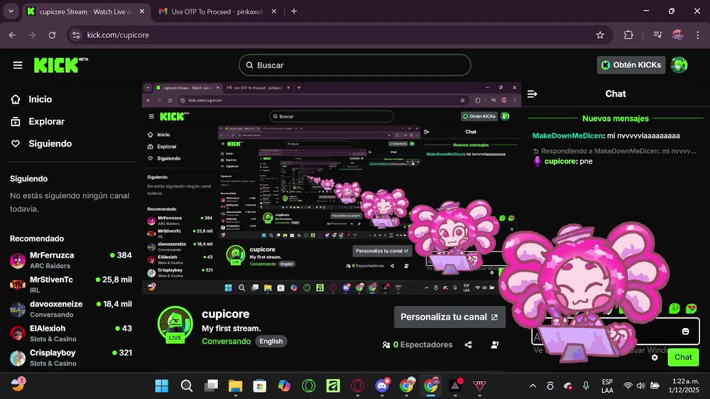Open the Kick account avatar menu
This screenshot has height=399, width=710.
click(679, 65)
